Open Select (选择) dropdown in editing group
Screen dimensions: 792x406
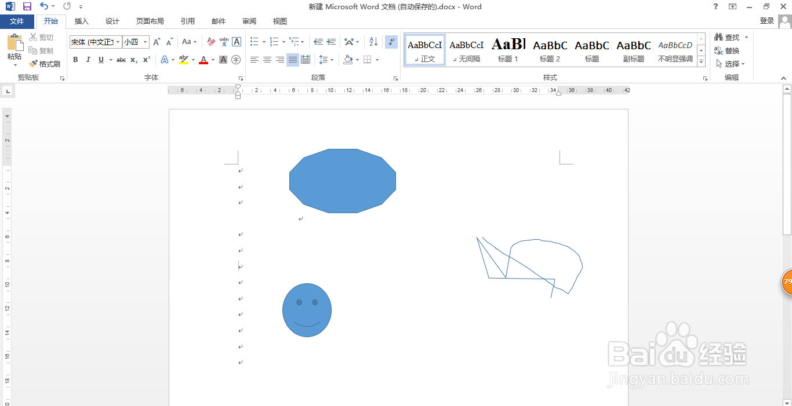pyautogui.click(x=731, y=64)
